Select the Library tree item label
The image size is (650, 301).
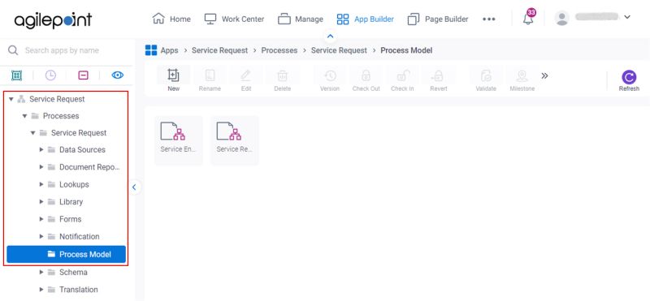(71, 202)
